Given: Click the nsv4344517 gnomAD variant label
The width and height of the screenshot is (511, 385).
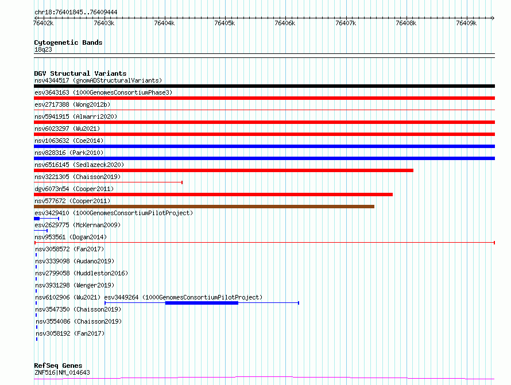Looking at the screenshot, I should pos(98,80).
